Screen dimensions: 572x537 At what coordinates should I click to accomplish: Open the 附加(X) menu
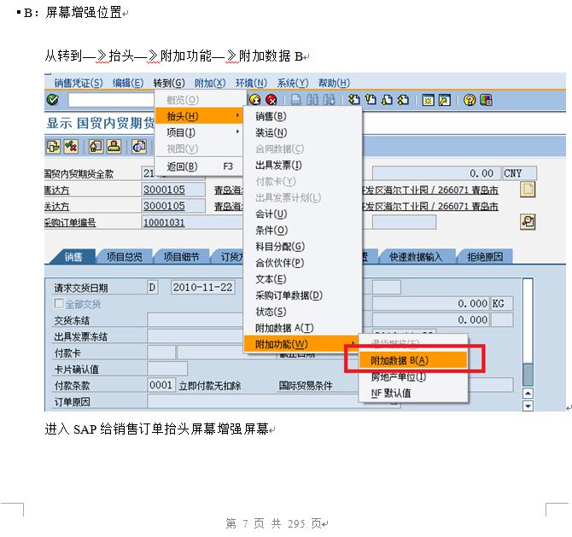[210, 83]
